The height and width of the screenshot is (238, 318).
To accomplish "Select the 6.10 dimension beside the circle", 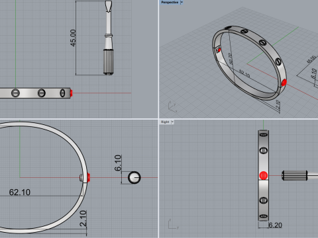I will point(118,163).
